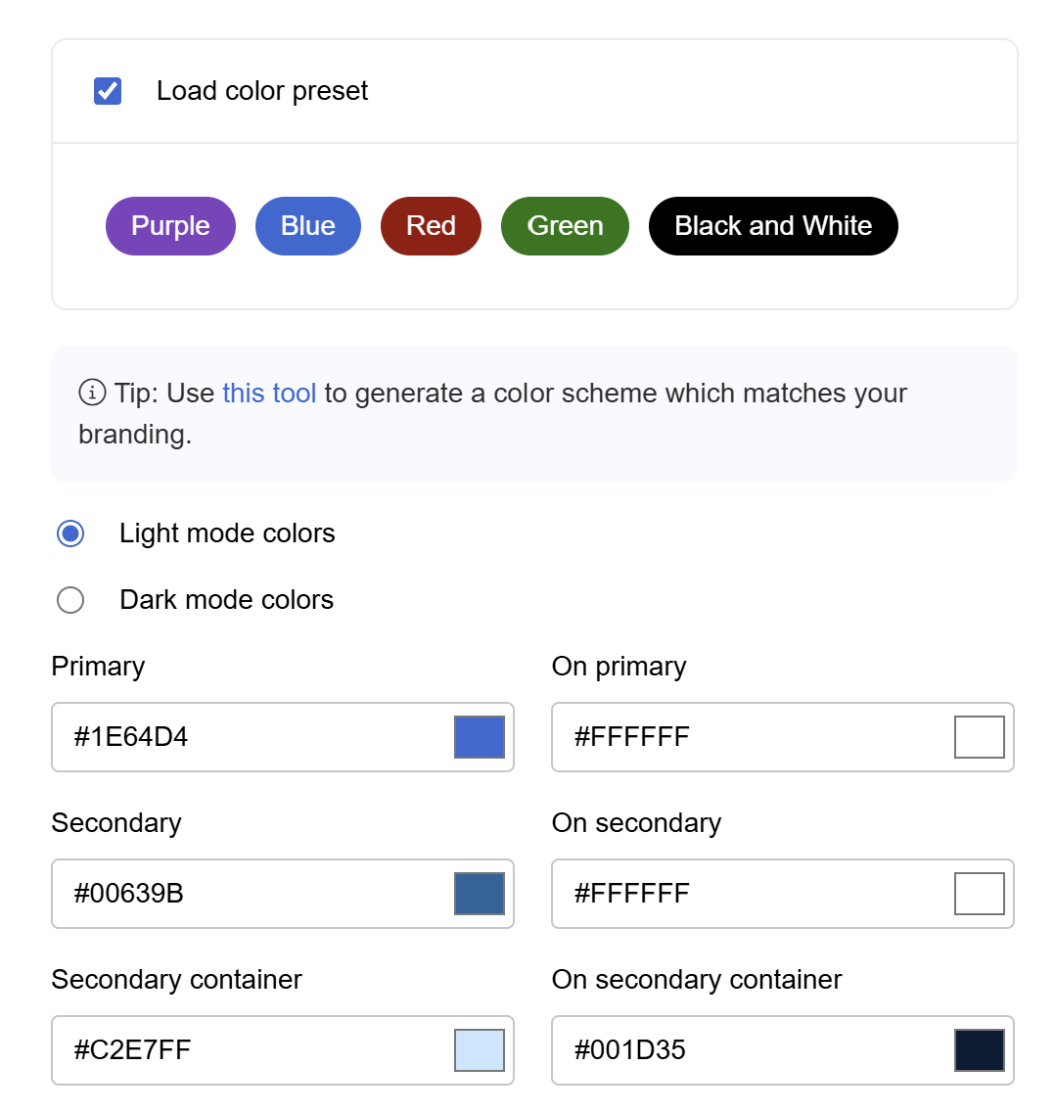Open the Secondary container color swatch
The width and height of the screenshot is (1055, 1112).
pyautogui.click(x=480, y=1050)
